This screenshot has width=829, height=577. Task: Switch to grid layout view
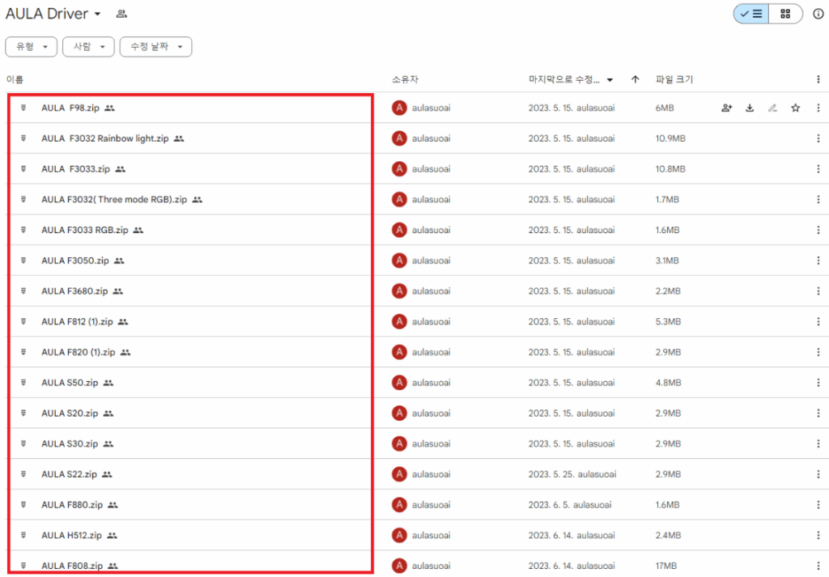(x=785, y=14)
